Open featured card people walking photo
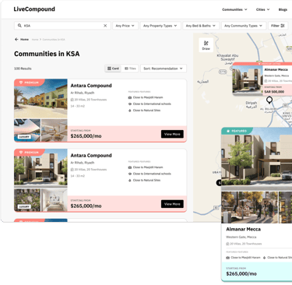This screenshot has width=292, height=285. coord(249,207)
